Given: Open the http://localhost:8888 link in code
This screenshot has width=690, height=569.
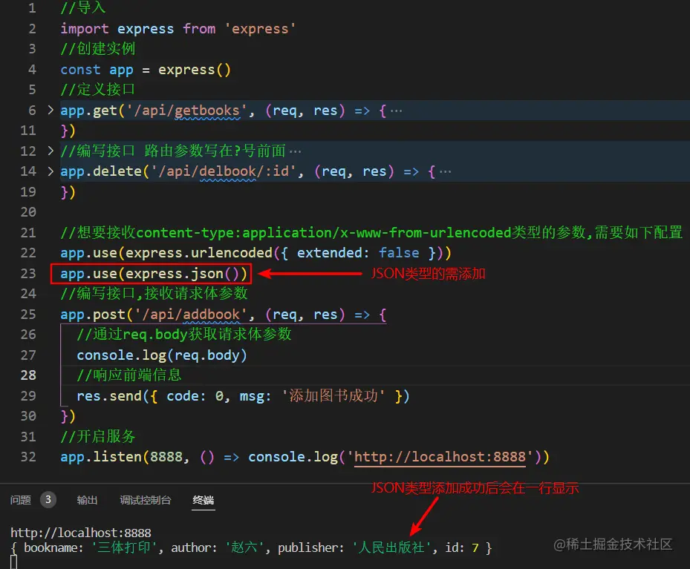Looking at the screenshot, I should point(440,457).
